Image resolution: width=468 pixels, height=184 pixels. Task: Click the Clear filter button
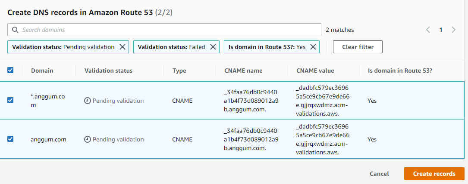click(x=358, y=47)
